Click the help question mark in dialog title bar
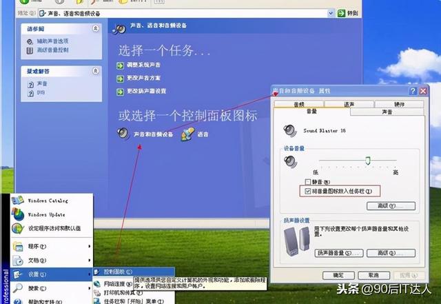441x304 pixels. point(413,91)
